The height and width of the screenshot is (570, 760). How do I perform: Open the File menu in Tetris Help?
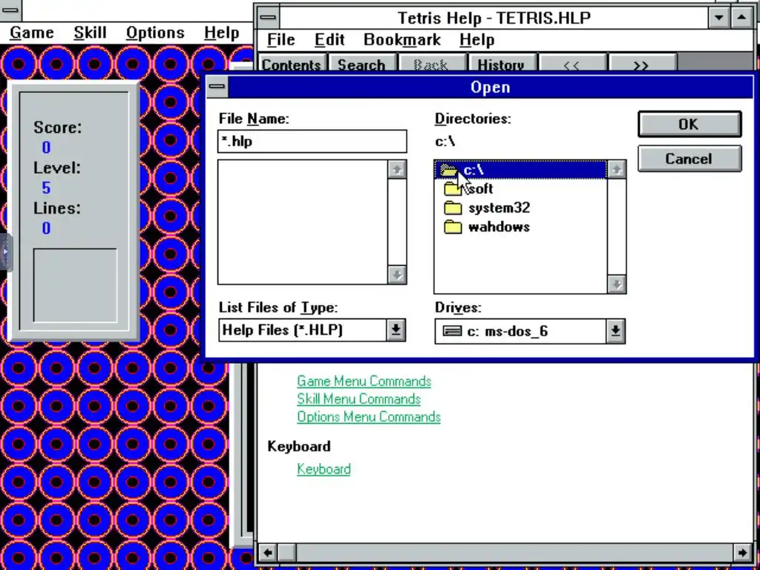[x=281, y=40]
